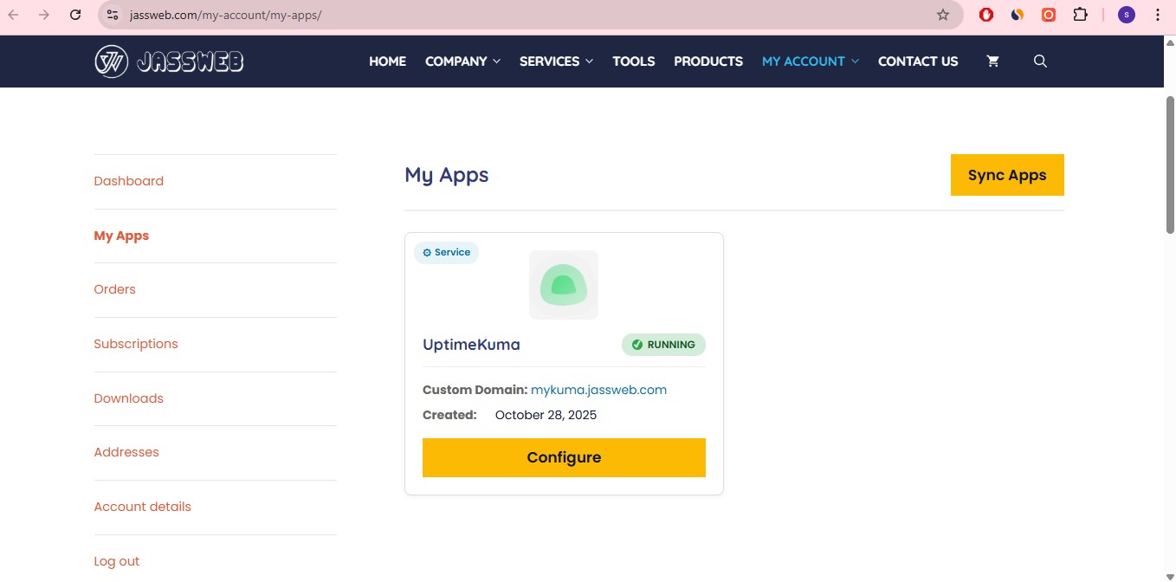Click the Configure button for UptimeKuma

tap(564, 457)
